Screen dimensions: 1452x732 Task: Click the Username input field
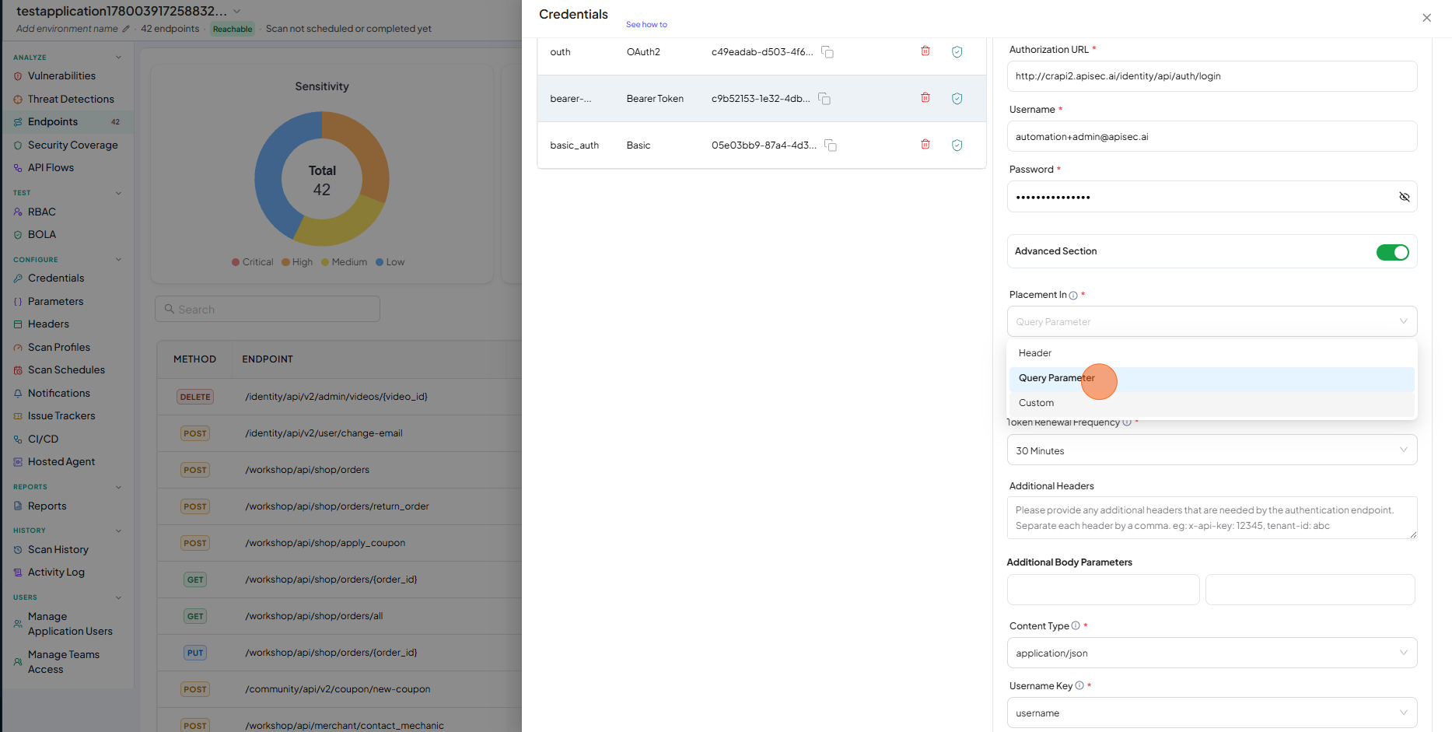coord(1212,136)
